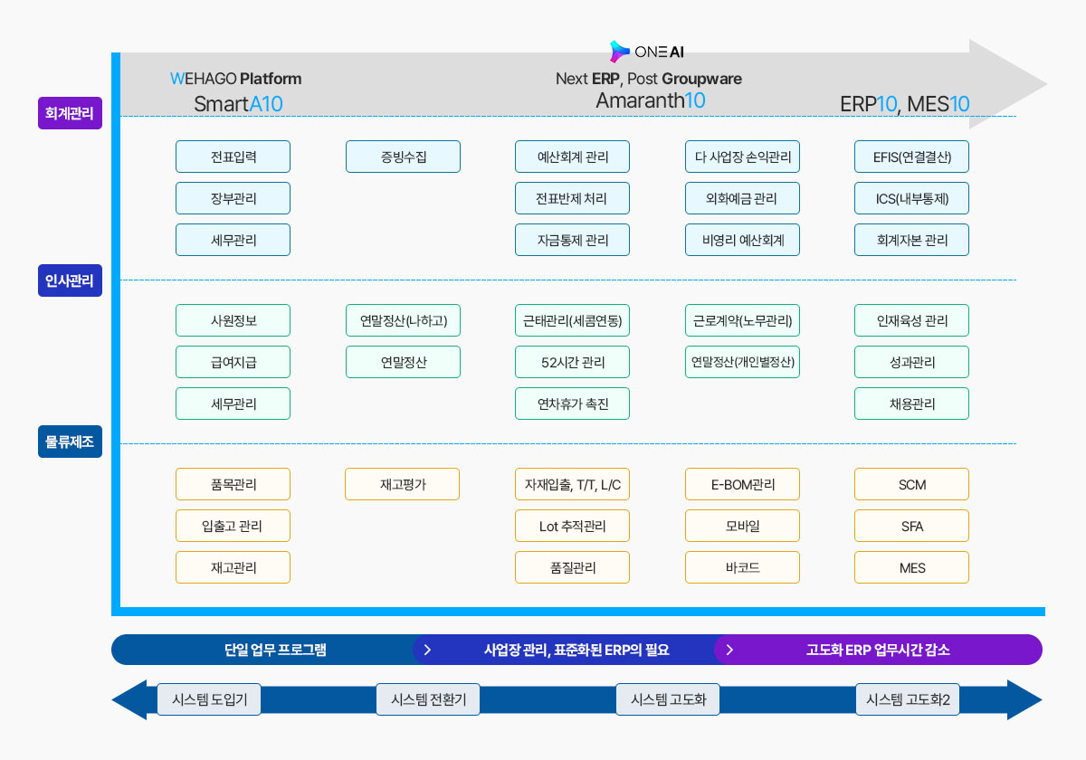
Task: Select the 인사관리 category label
Action: pos(71,280)
